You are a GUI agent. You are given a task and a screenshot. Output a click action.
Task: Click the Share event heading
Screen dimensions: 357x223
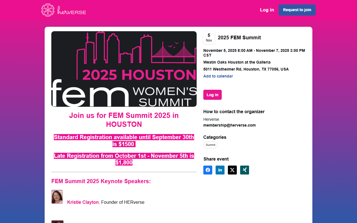coord(216,159)
